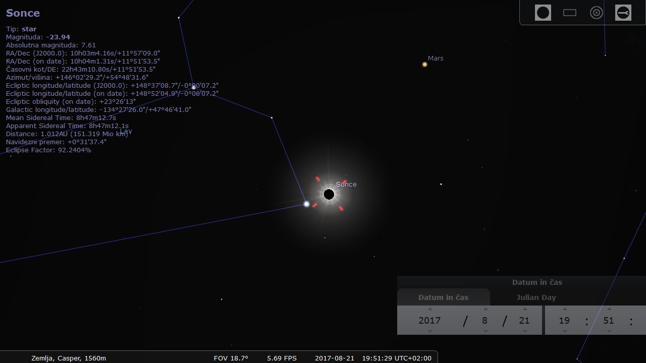The image size is (646, 363).
Task: Increase the month with up arrow
Action: (x=486, y=309)
